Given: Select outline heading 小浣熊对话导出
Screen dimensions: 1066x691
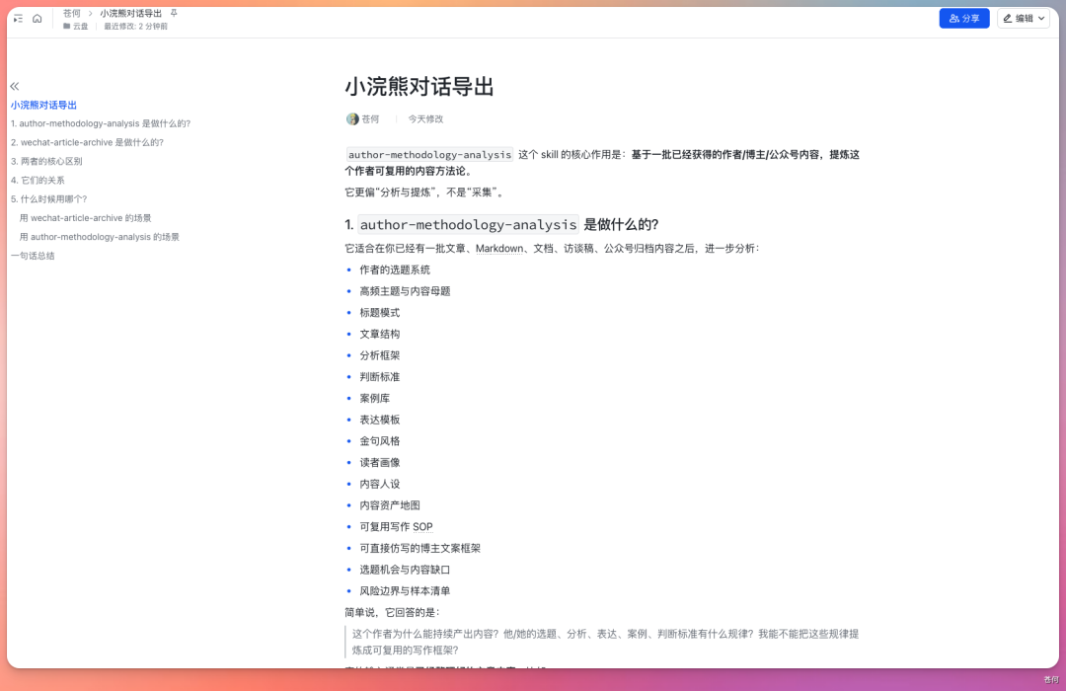Looking at the screenshot, I should pos(43,106).
